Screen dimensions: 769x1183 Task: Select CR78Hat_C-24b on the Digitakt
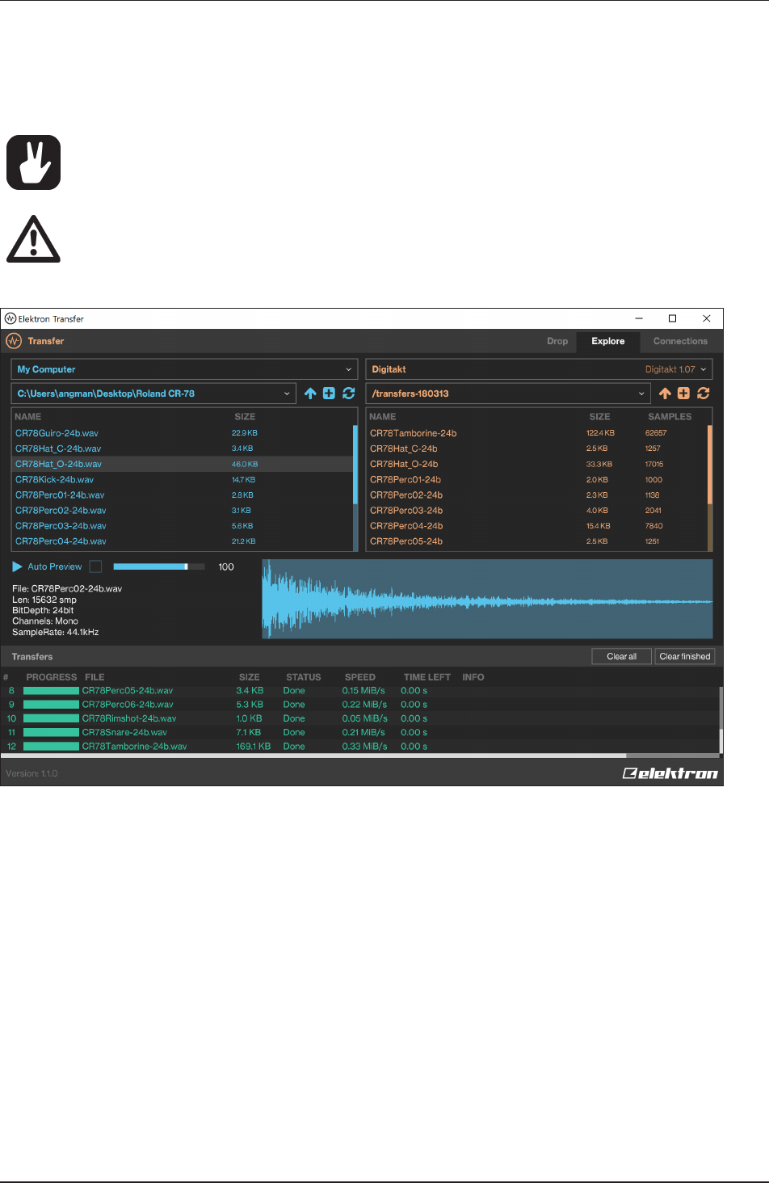coord(537,448)
